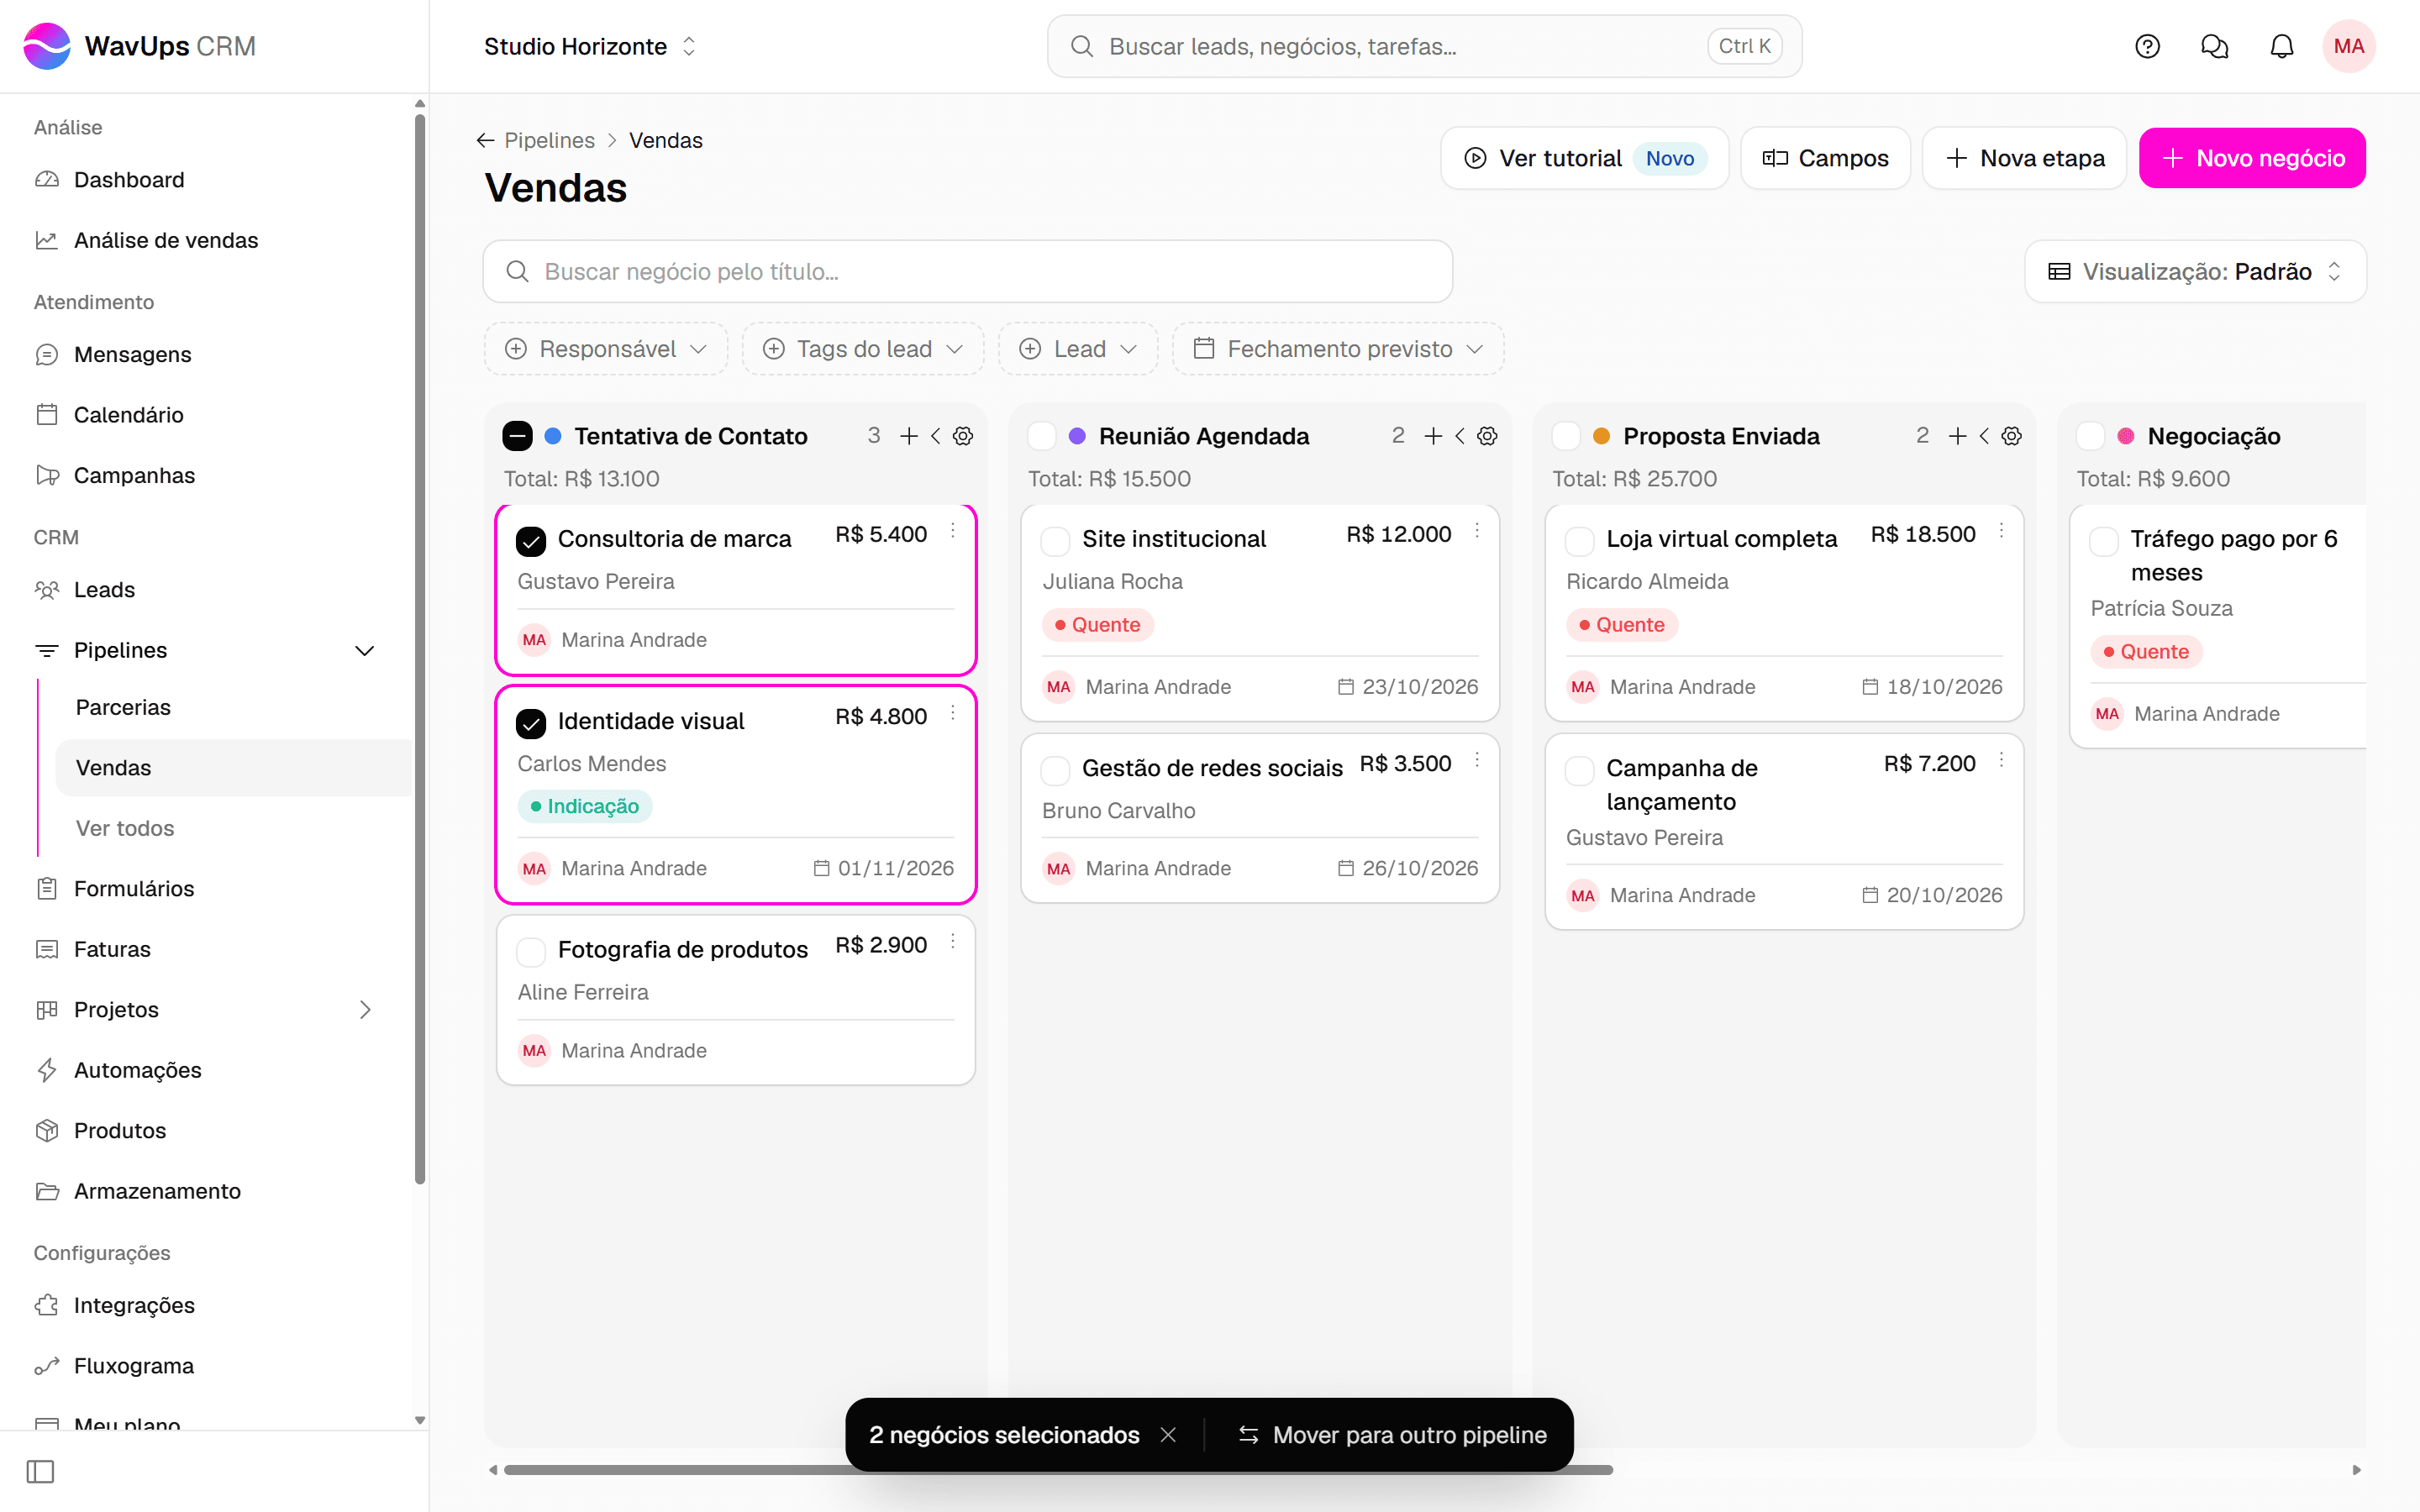Image resolution: width=2420 pixels, height=1512 pixels.
Task: Open the Tags do lead filter dropdown
Action: coord(863,349)
